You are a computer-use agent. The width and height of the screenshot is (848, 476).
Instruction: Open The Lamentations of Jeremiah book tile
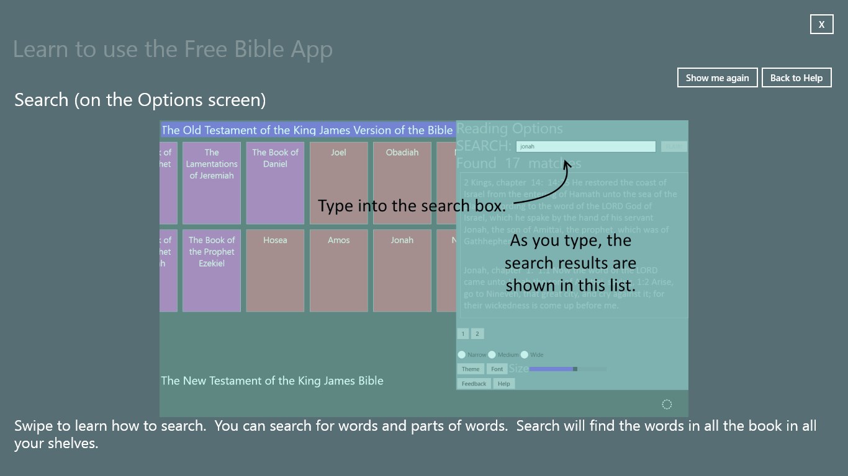point(212,183)
